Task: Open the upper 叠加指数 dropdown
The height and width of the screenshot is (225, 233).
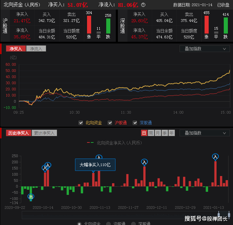Action: click(205, 49)
